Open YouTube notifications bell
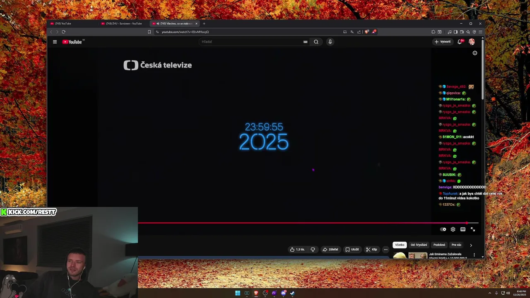530x298 pixels. point(460,42)
